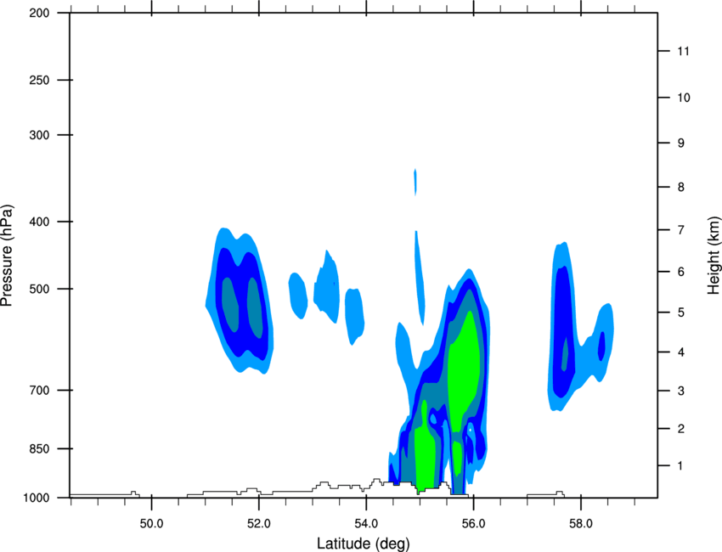Click the double-core blue blob near 51.5 latitude
This screenshot has height=552, width=722.
click(240, 301)
